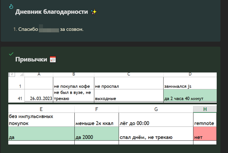Image resolution: width=228 pixels, height=153 pixels.
Task: Select column F header
Action: pos(97,109)
